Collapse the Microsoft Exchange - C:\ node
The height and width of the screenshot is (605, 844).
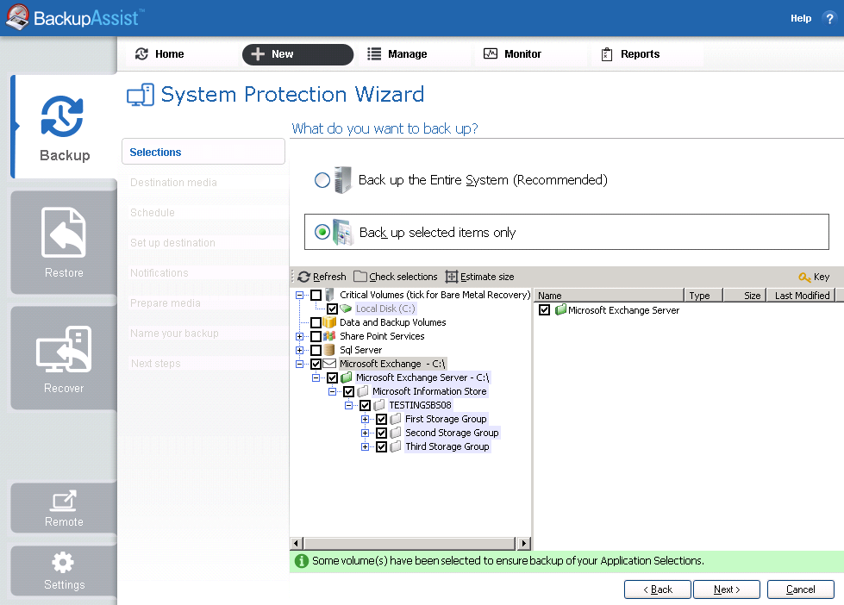(x=299, y=364)
